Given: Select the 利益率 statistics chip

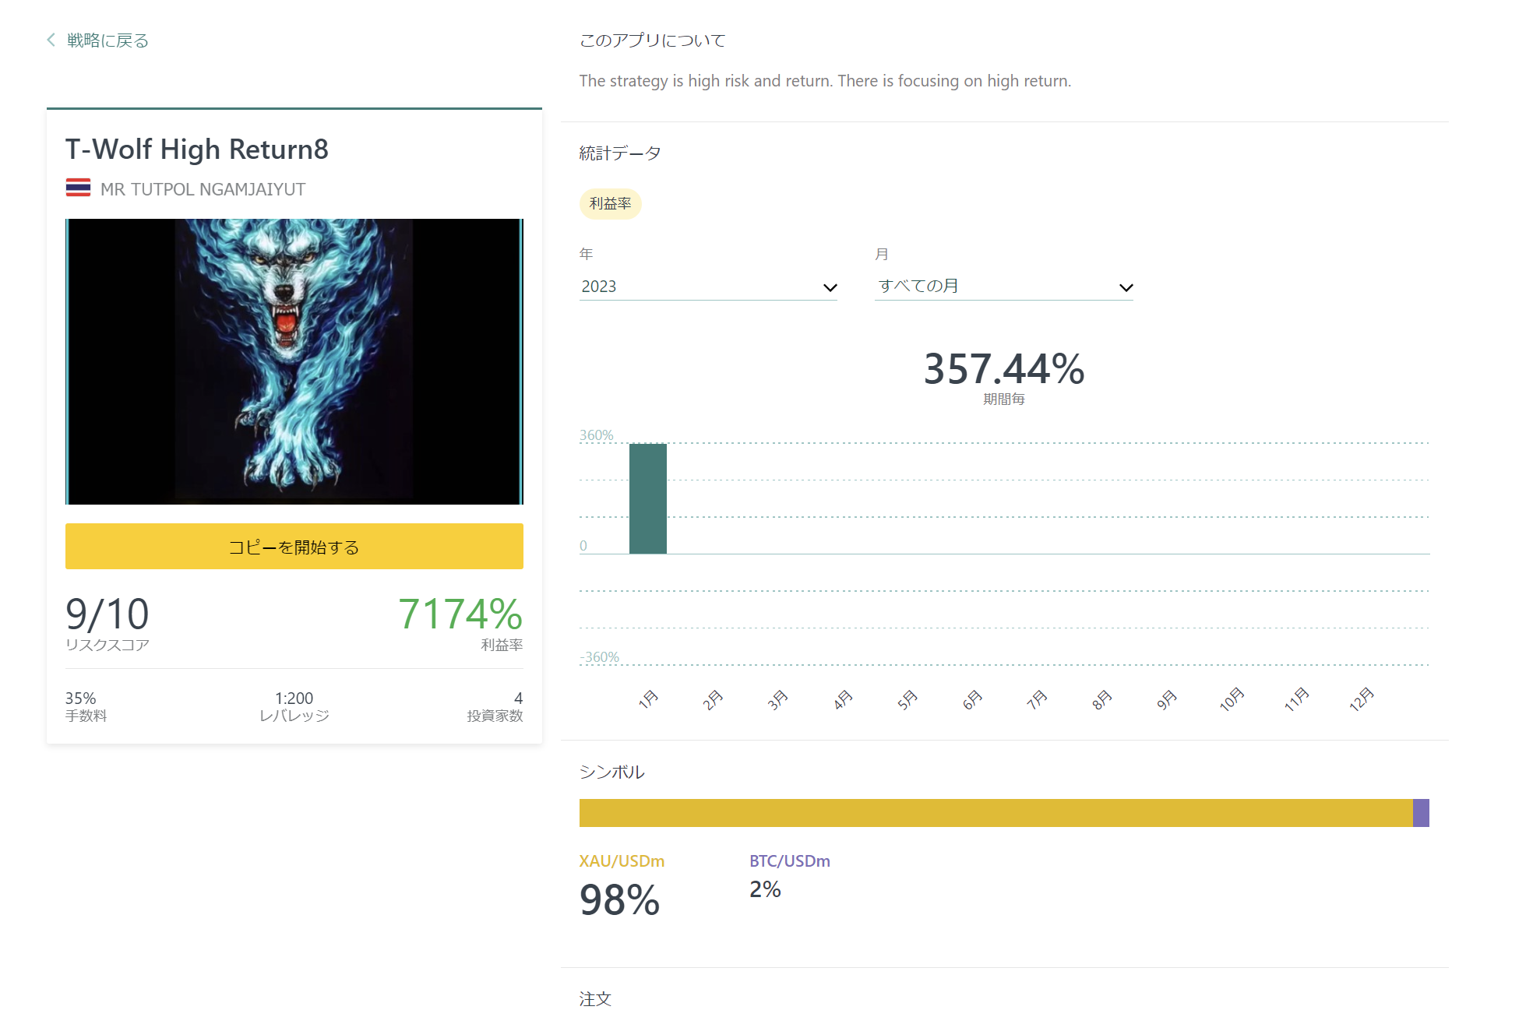Looking at the screenshot, I should pyautogui.click(x=610, y=203).
